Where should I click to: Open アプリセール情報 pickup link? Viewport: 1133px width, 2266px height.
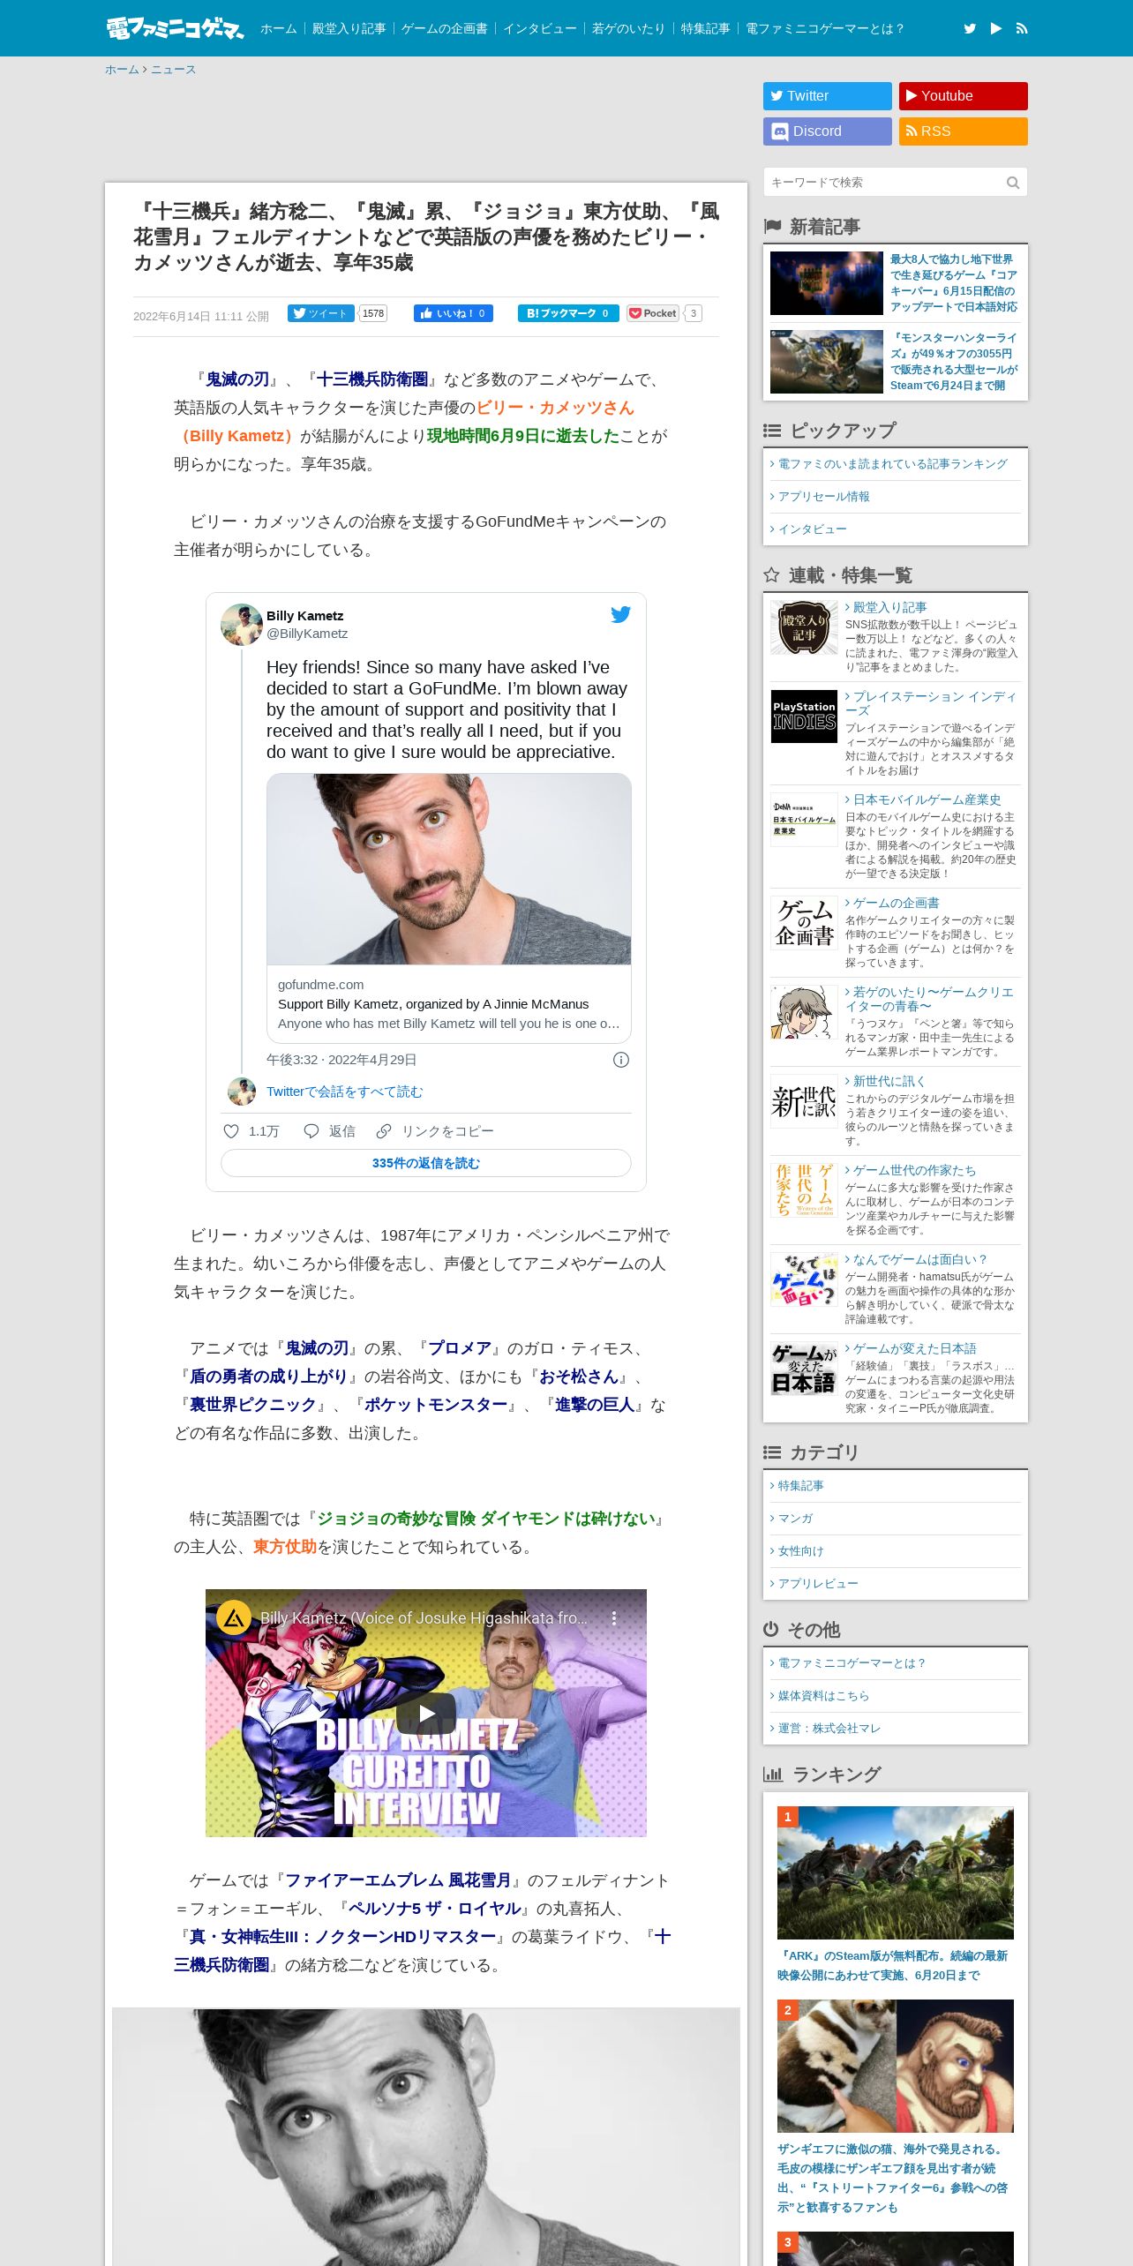pos(824,497)
